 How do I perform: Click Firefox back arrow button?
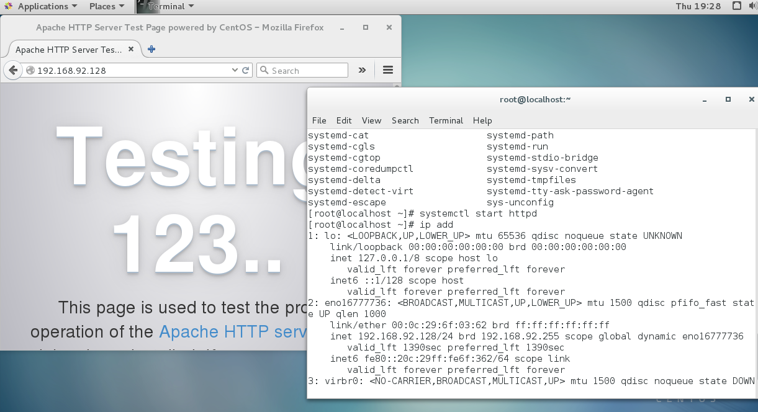point(13,70)
